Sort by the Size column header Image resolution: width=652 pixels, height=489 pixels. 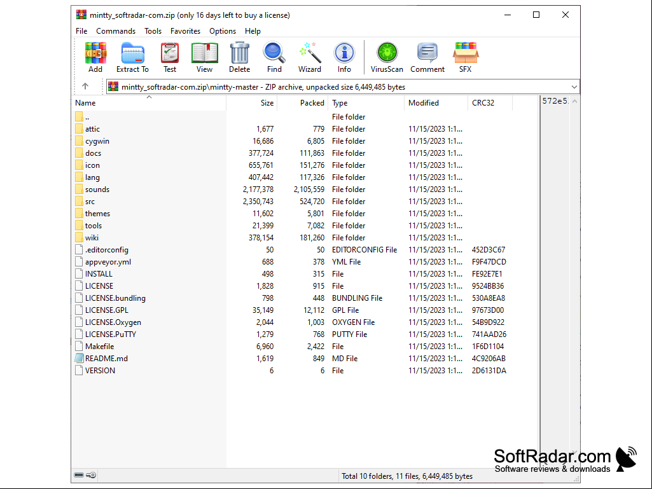tap(251, 103)
